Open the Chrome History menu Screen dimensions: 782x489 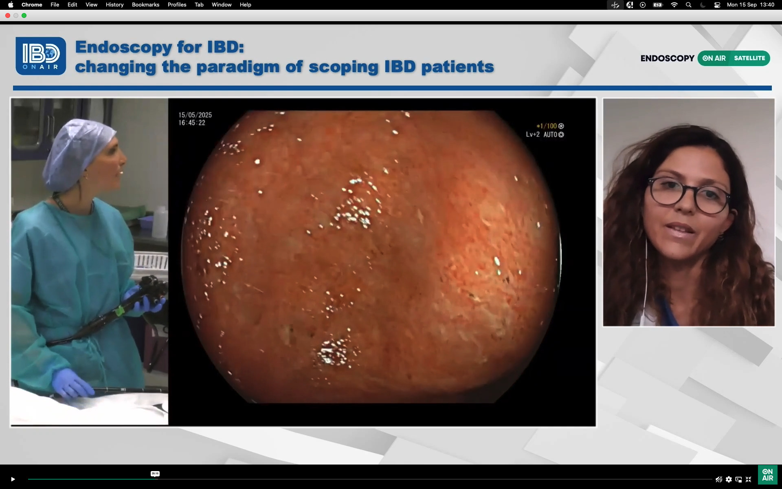[114, 4]
